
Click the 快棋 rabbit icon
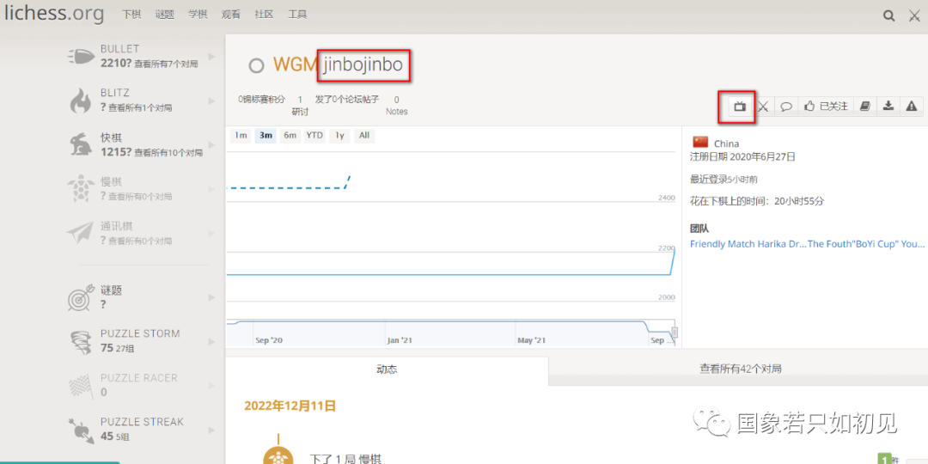(81, 145)
